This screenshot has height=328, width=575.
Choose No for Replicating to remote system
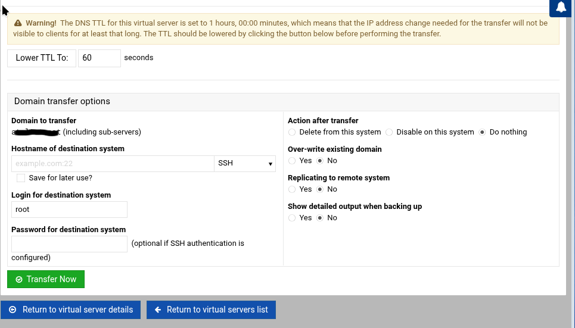[x=320, y=189]
